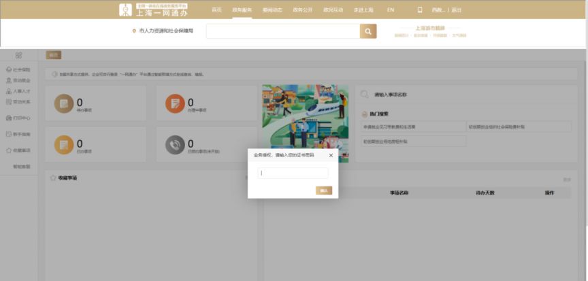Click the 热门搜索 flame icon

[x=365, y=114]
